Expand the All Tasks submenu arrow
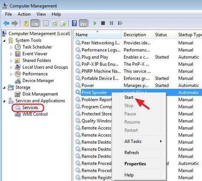The height and width of the screenshot is (181, 202). 161,141
